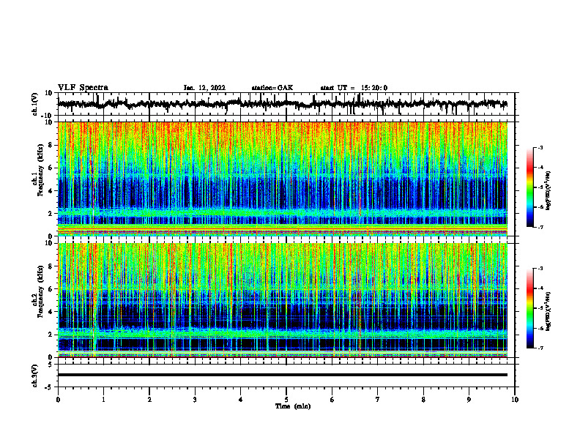Click the flat black ch.3 voltage line
Screen dimensions: 580x448
click(x=283, y=375)
